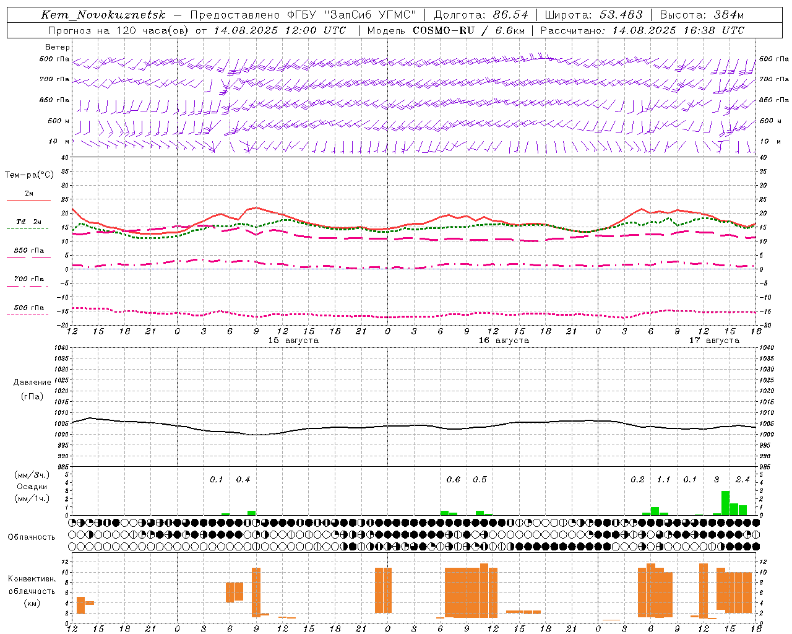Image resolution: width=792 pixels, height=634 pixels.
Task: Click the precipitation value 2.4
Action: (x=742, y=479)
